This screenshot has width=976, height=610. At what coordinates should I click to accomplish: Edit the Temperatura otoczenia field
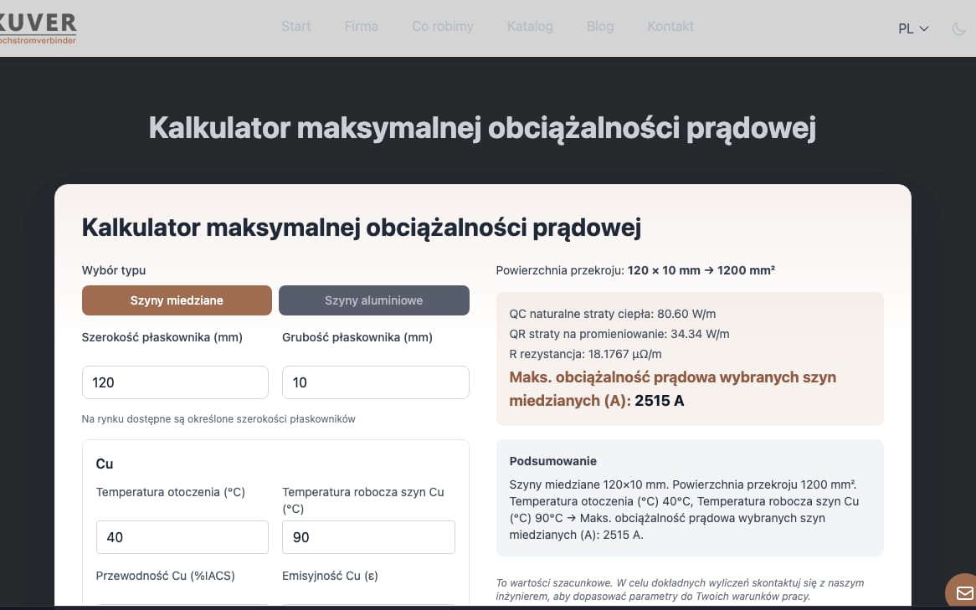[182, 537]
